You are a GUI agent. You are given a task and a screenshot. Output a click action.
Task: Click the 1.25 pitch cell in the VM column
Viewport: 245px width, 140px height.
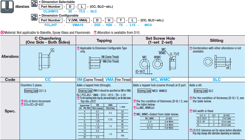point(97,121)
